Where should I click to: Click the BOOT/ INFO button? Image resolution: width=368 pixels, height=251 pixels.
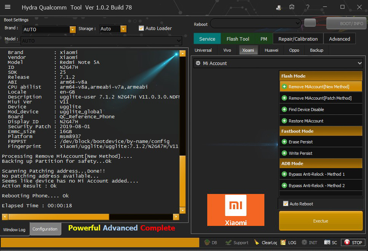coord(346,24)
